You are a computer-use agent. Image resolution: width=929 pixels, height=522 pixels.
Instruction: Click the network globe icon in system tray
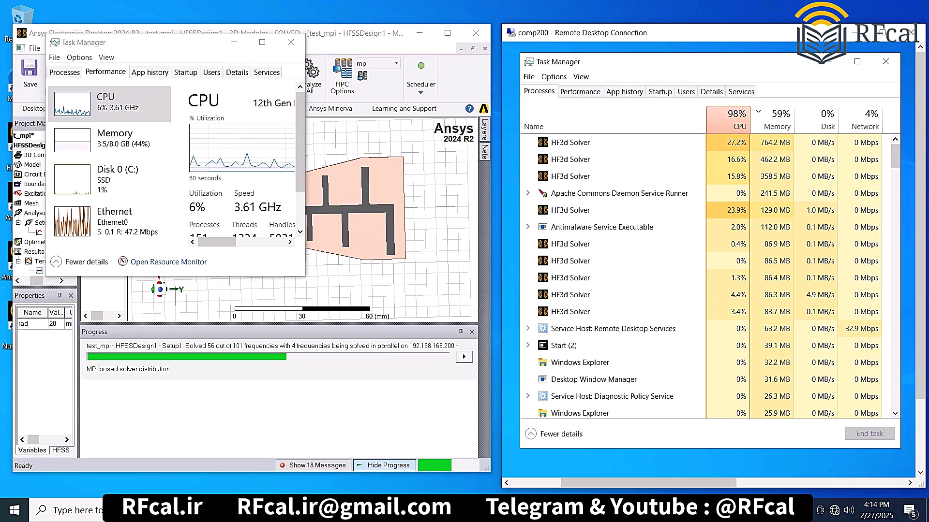click(835, 510)
